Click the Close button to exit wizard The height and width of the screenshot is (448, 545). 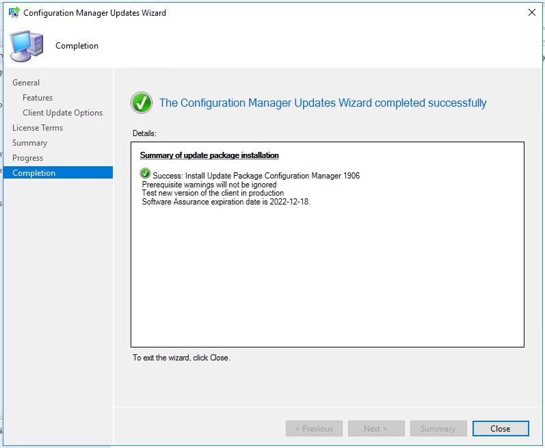click(x=501, y=429)
